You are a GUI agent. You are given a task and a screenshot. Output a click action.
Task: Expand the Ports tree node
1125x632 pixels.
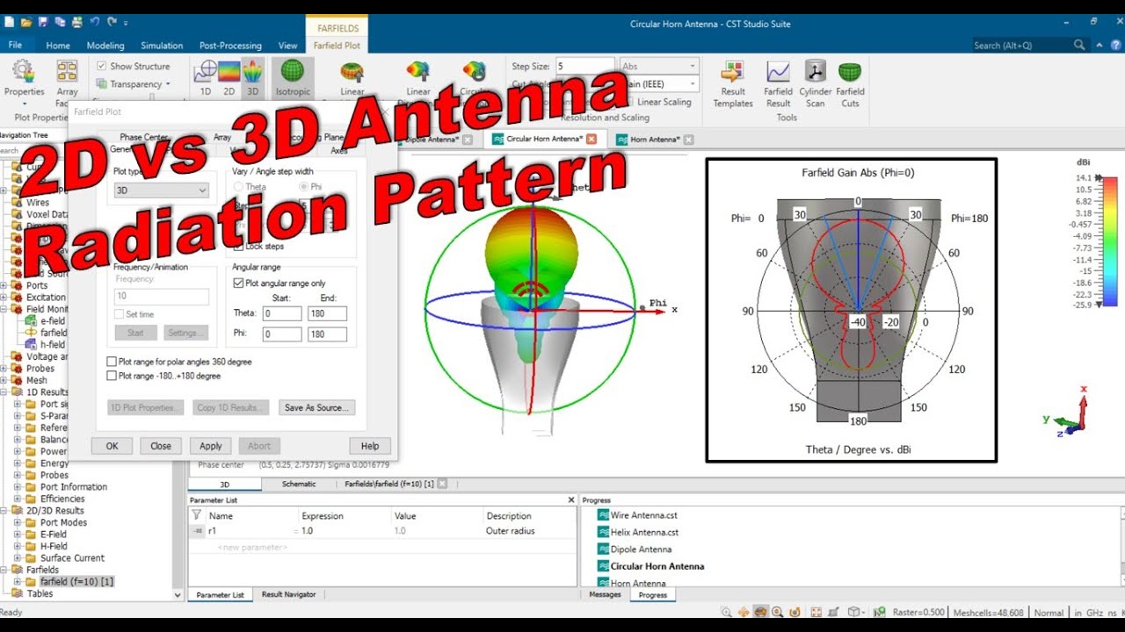[4, 285]
